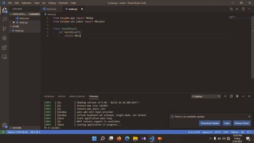Image resolution: width=254 pixels, height=143 pixels.
Task: Select Welcome under Open Editors
Action: click(25, 18)
